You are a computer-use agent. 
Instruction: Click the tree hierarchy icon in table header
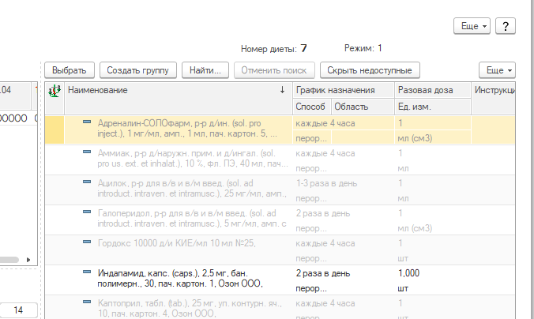point(55,91)
